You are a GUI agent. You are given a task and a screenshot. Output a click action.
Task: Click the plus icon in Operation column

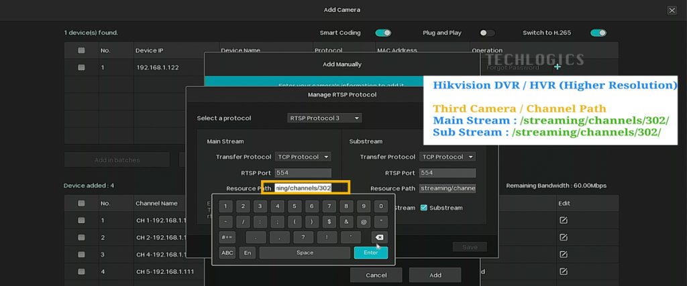point(558,67)
